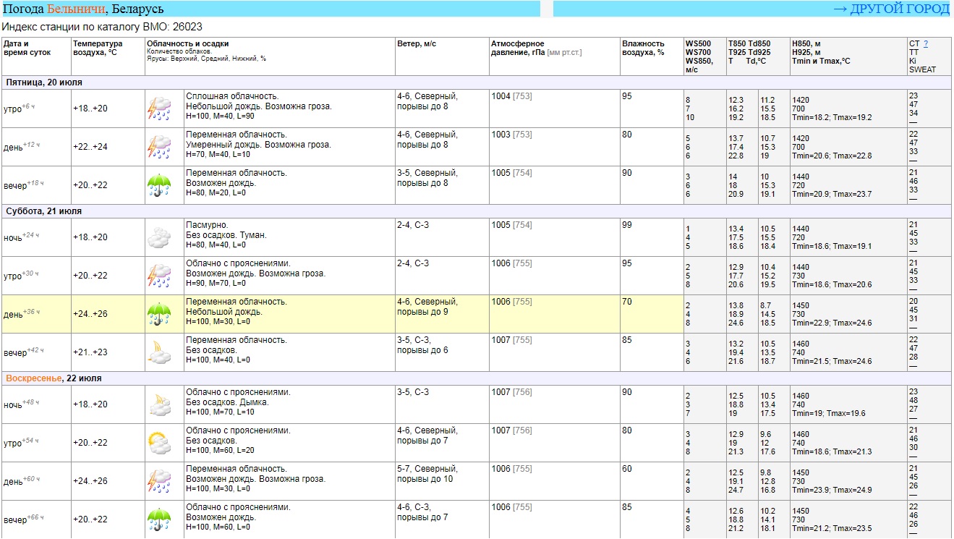Click the umbrella icon for Friday evening
954x539 pixels.
[159, 185]
